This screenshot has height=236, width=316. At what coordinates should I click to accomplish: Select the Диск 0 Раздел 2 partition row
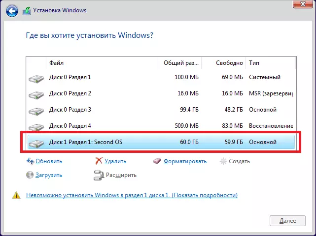point(148,93)
